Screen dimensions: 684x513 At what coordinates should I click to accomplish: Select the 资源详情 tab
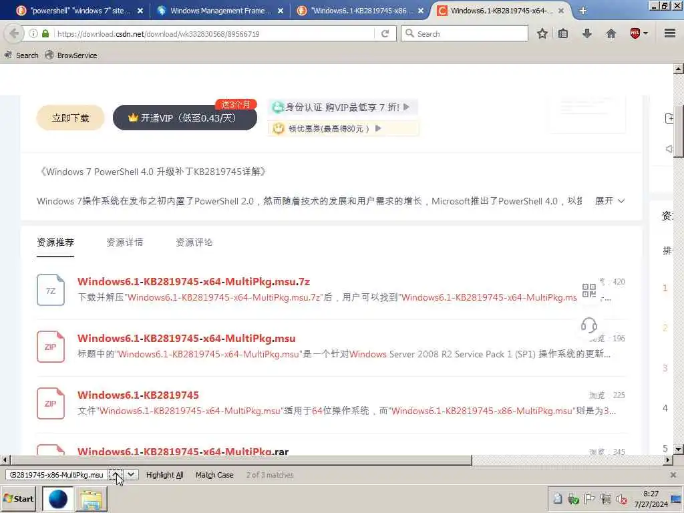125,242
